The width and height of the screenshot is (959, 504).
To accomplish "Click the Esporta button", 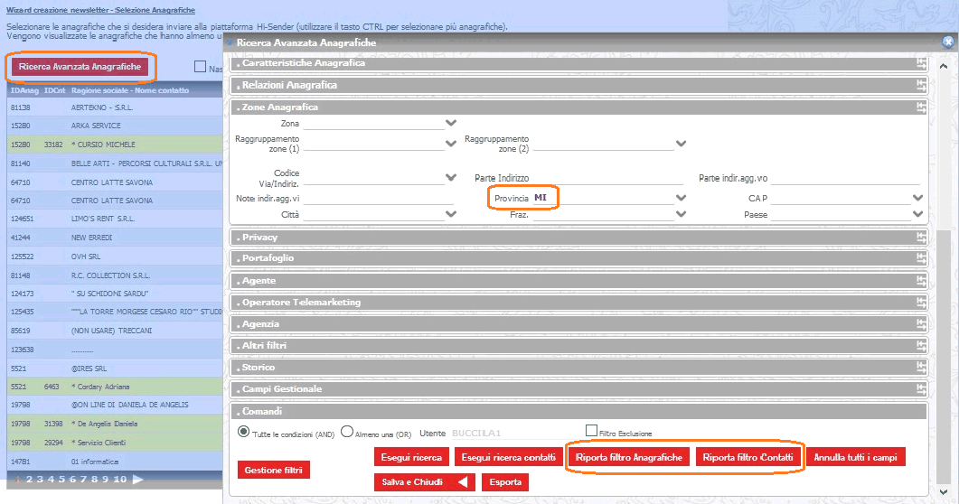I will 505,482.
